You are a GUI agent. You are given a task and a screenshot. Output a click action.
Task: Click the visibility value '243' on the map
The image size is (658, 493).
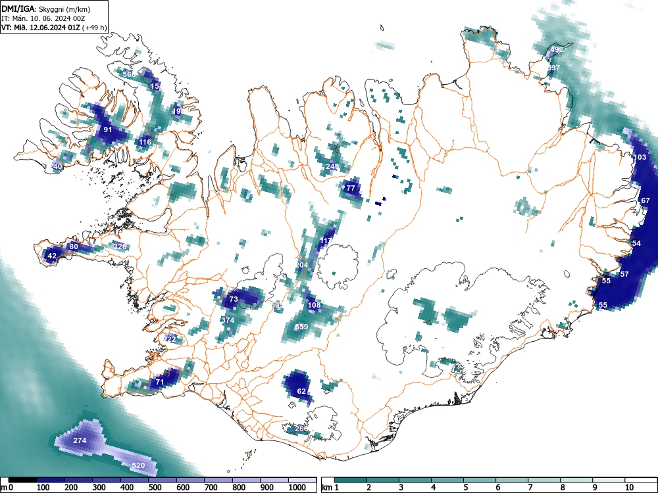pos(332,166)
